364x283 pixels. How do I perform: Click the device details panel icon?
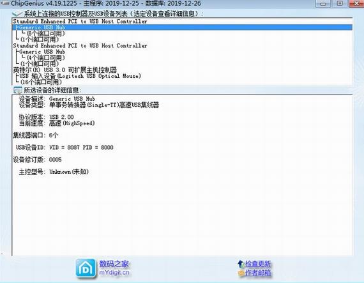18,90
